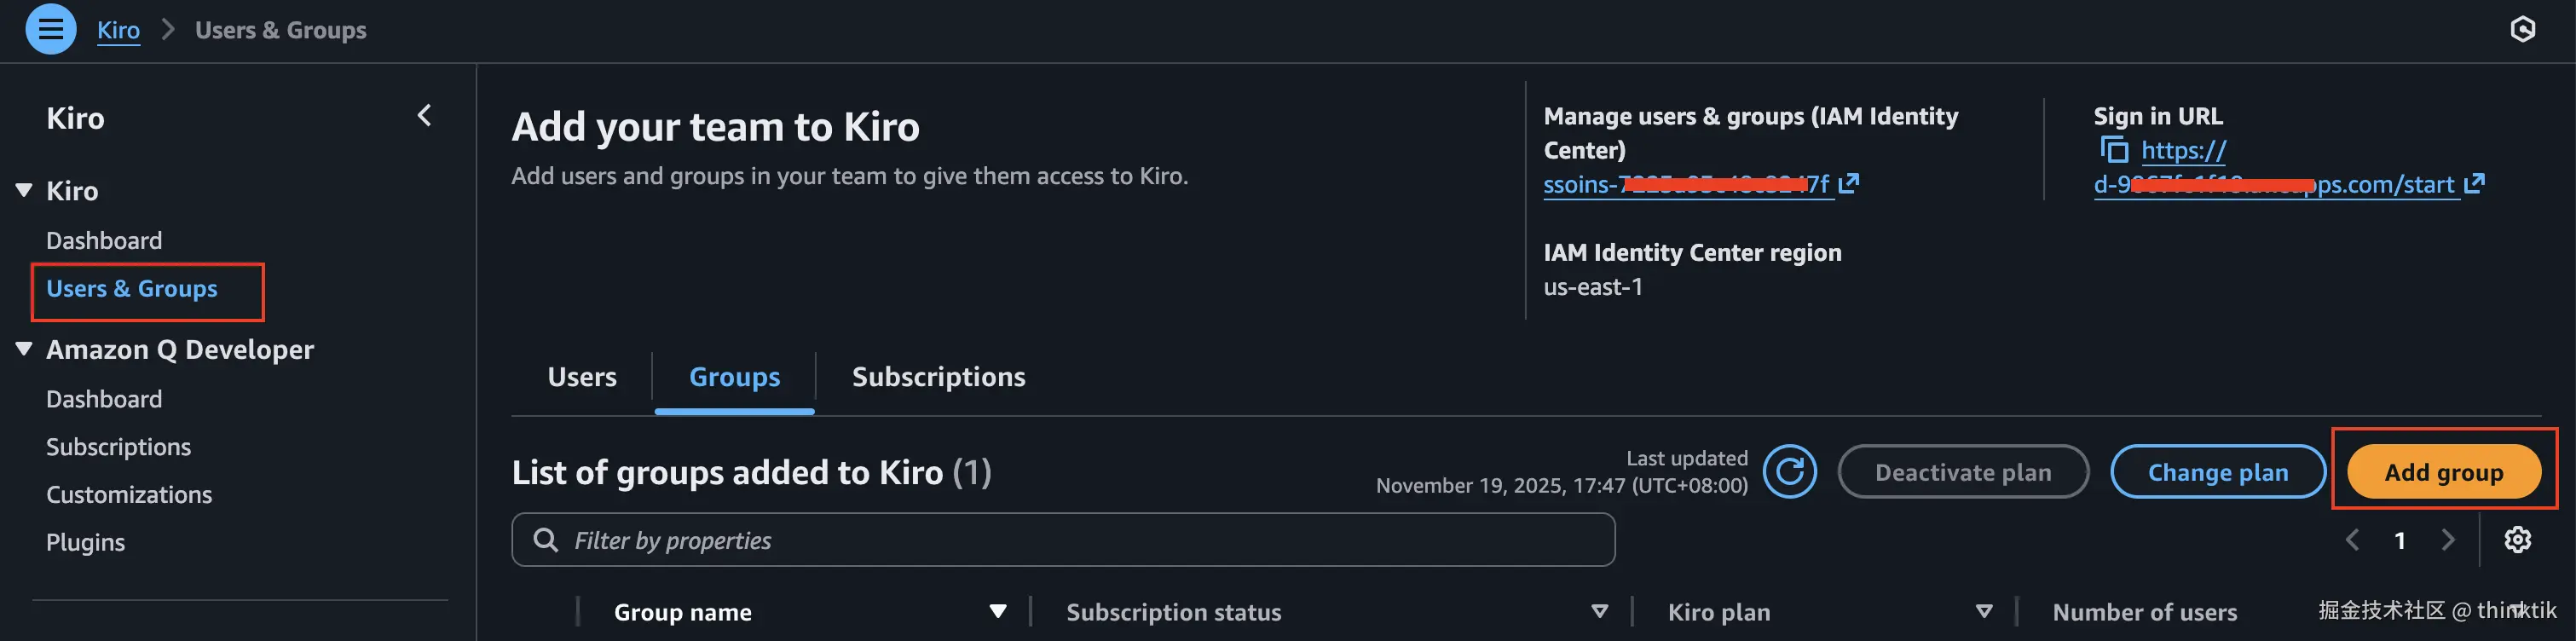Open Customizations under Amazon Q Developer
Screen dimensions: 2576x641
(x=129, y=495)
